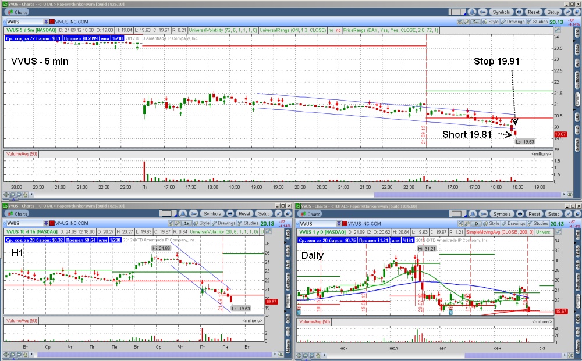Viewport: 582px width, 361px height.
Task: Open symbol dropdown arrow in H1 chart
Action: click(46, 223)
